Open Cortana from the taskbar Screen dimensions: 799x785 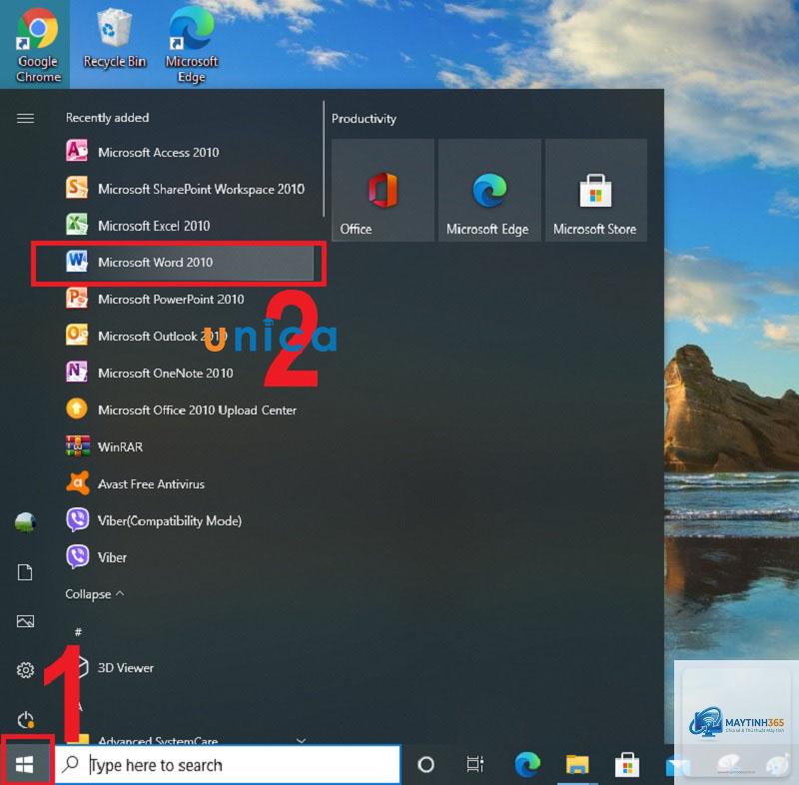tap(425, 764)
